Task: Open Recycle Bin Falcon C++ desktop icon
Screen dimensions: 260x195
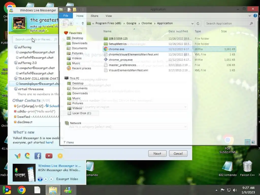Action: click(247, 168)
